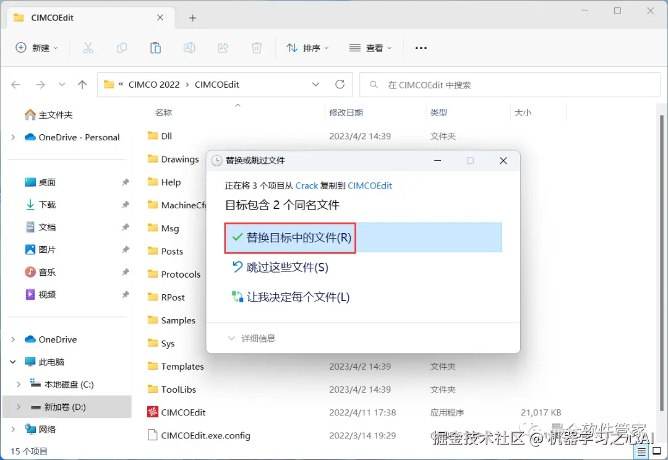The width and height of the screenshot is (668, 460).
Task: Add a new Explorer tab
Action: (x=192, y=18)
